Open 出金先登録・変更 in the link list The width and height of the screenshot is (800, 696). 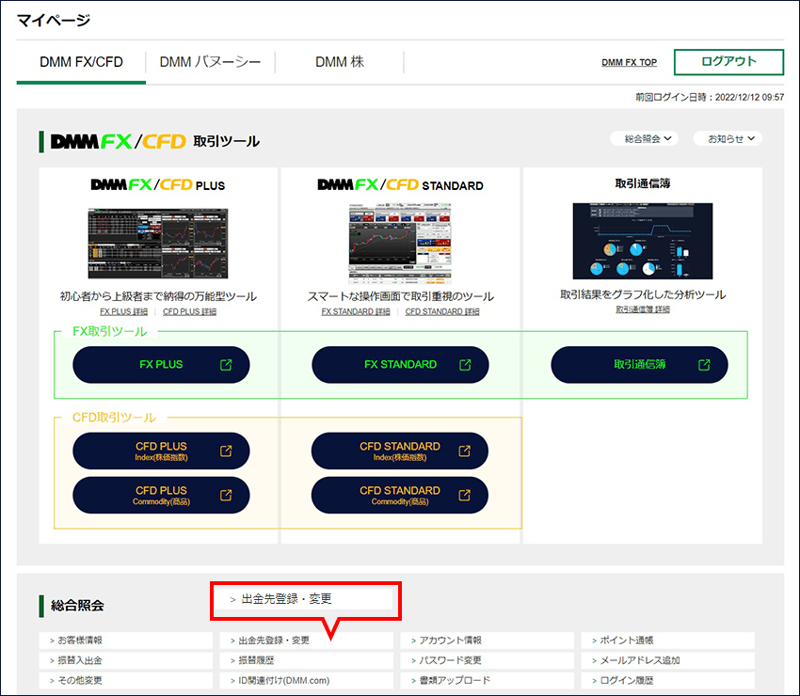tap(306, 641)
